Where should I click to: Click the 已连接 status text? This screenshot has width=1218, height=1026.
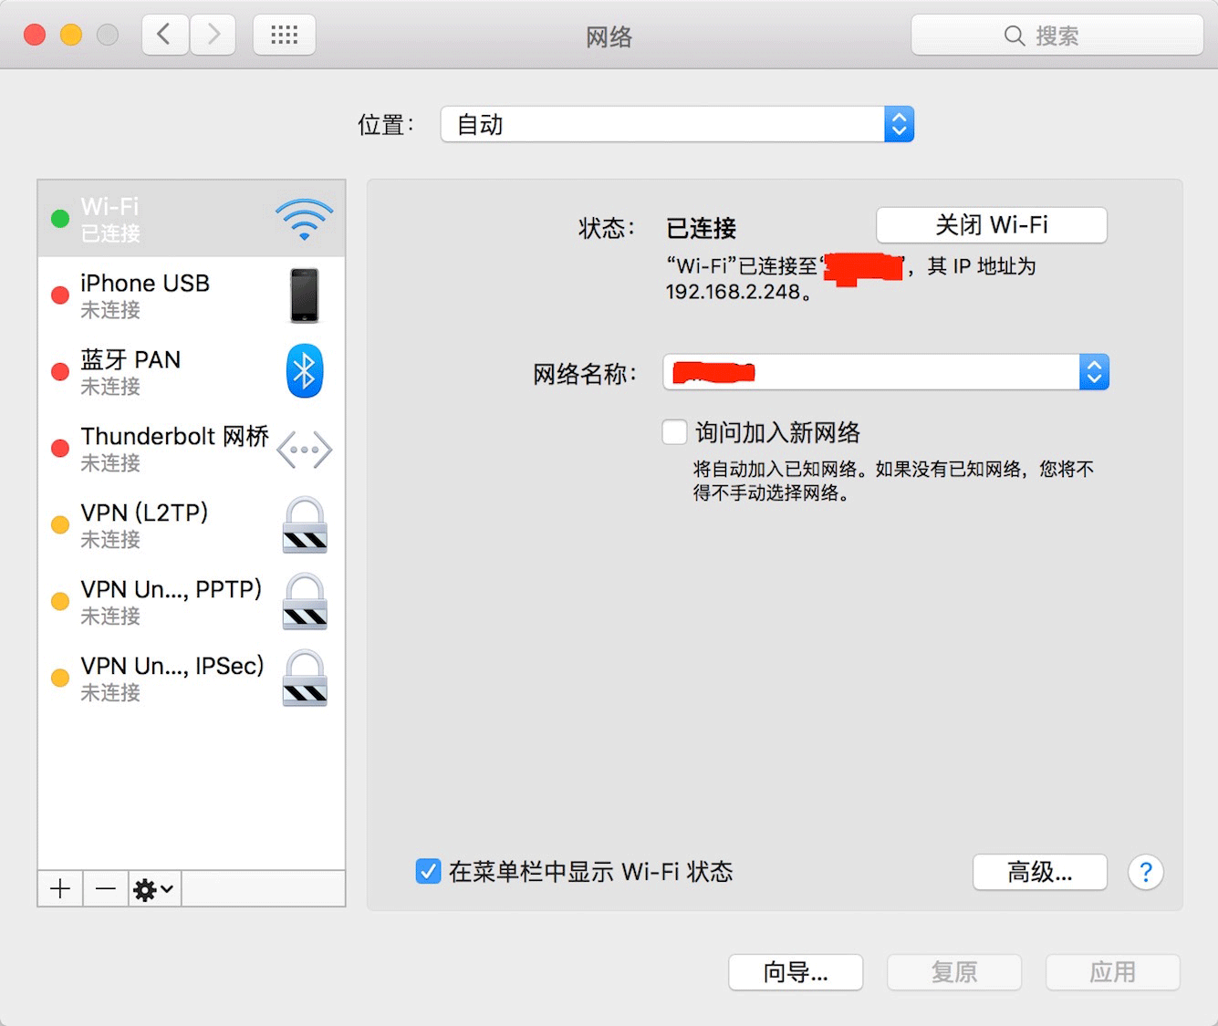[701, 228]
